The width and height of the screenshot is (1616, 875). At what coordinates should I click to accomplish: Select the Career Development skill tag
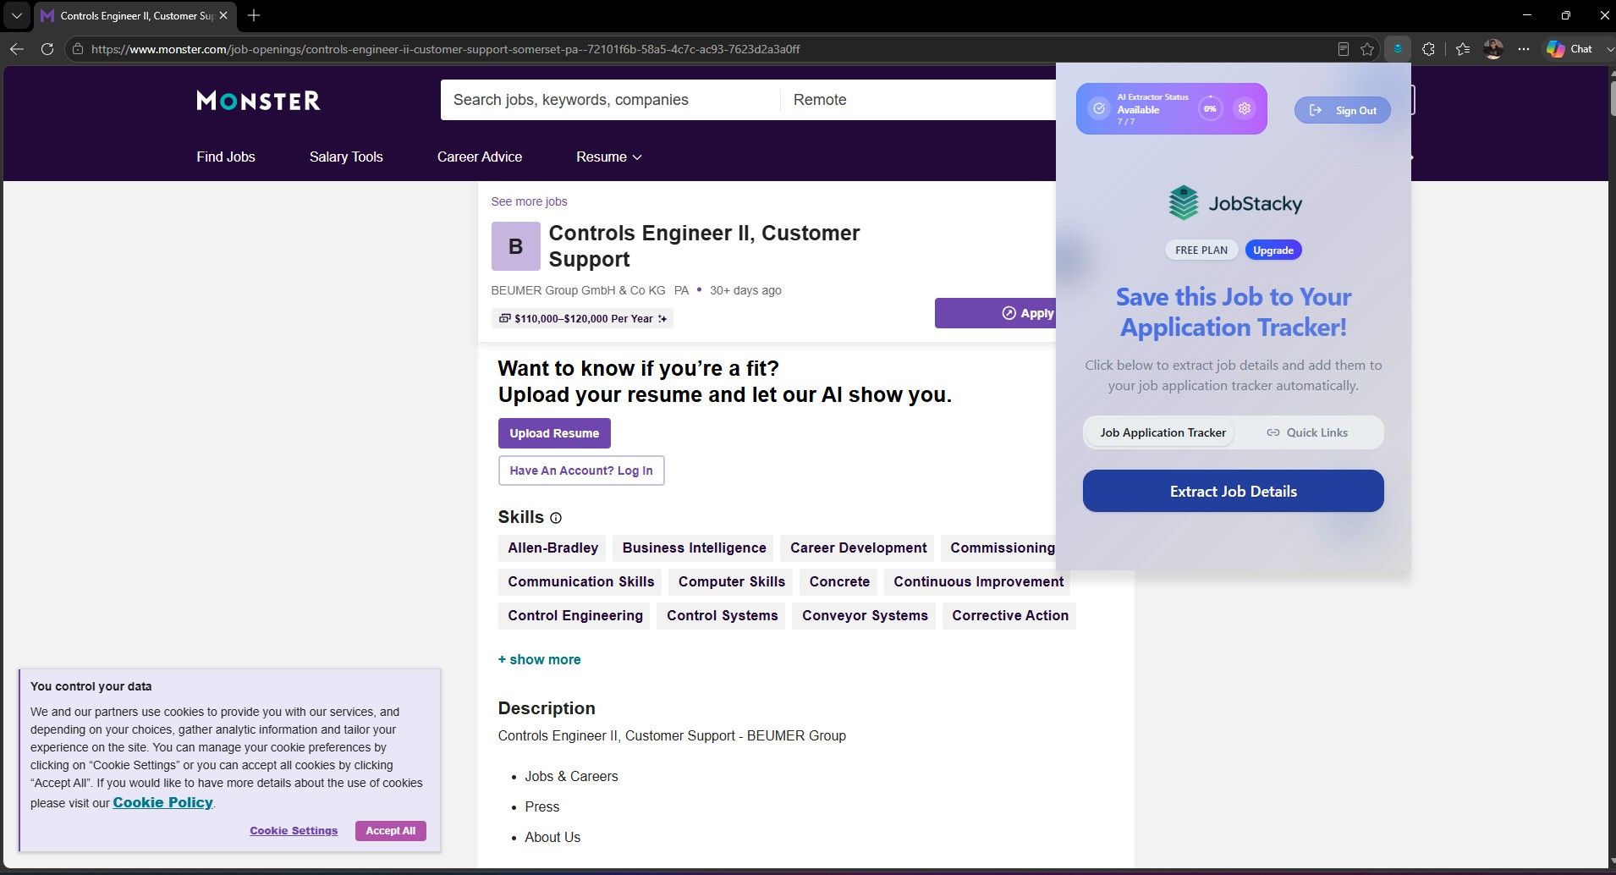coord(858,548)
